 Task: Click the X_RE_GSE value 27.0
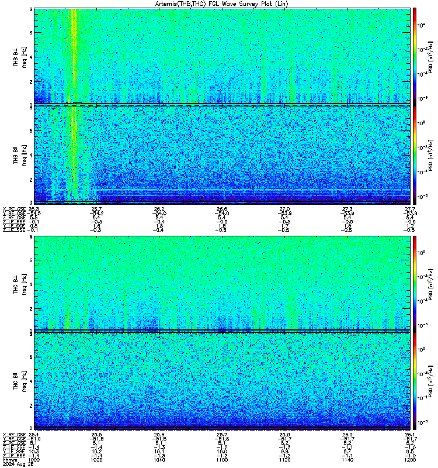(x=285, y=209)
